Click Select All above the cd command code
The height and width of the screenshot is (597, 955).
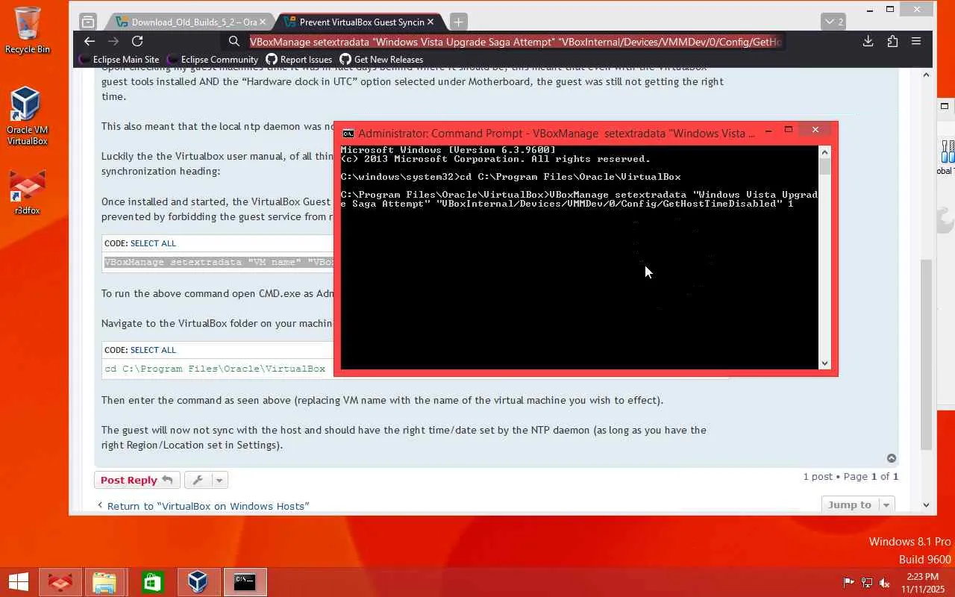tap(153, 350)
